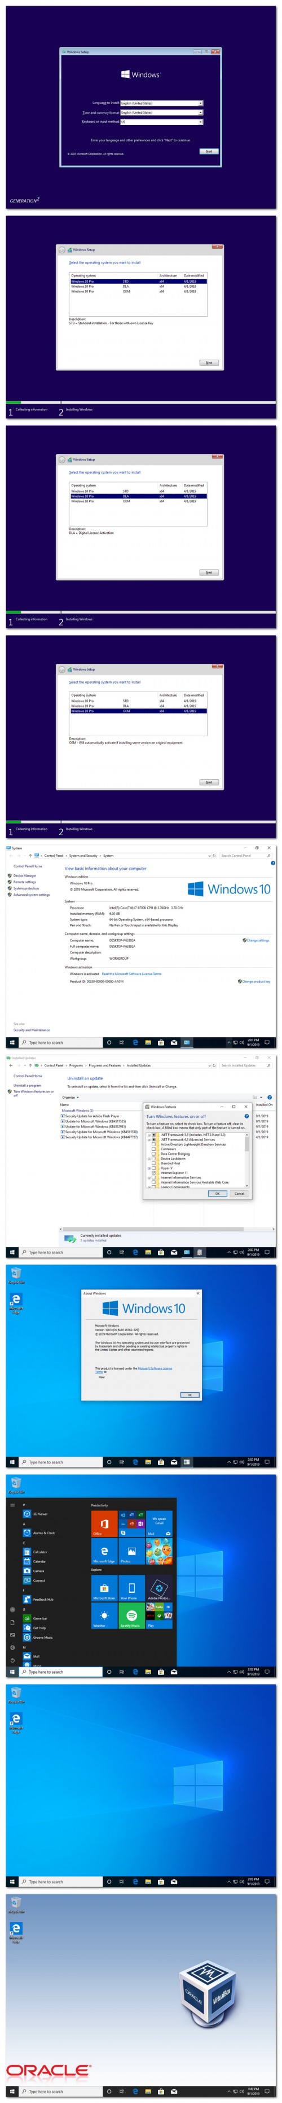The height and width of the screenshot is (2103, 282).
Task: Toggle .NET Framework 4.8 Advanced Services checkbox
Action: pyautogui.click(x=154, y=1139)
